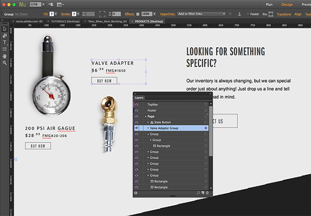
Task: Hide the State Button layer item
Action: (x=137, y=122)
